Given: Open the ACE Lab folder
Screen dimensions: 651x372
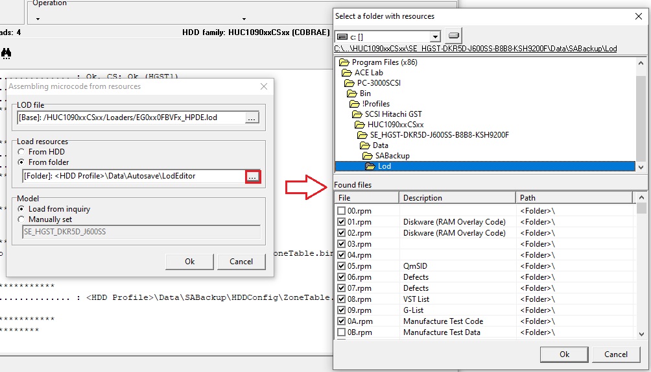Looking at the screenshot, I should 368,73.
